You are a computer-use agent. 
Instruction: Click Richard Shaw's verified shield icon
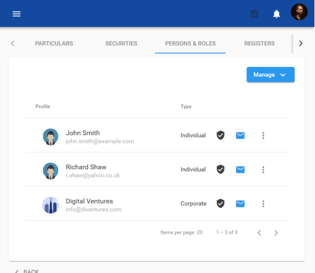(220, 169)
